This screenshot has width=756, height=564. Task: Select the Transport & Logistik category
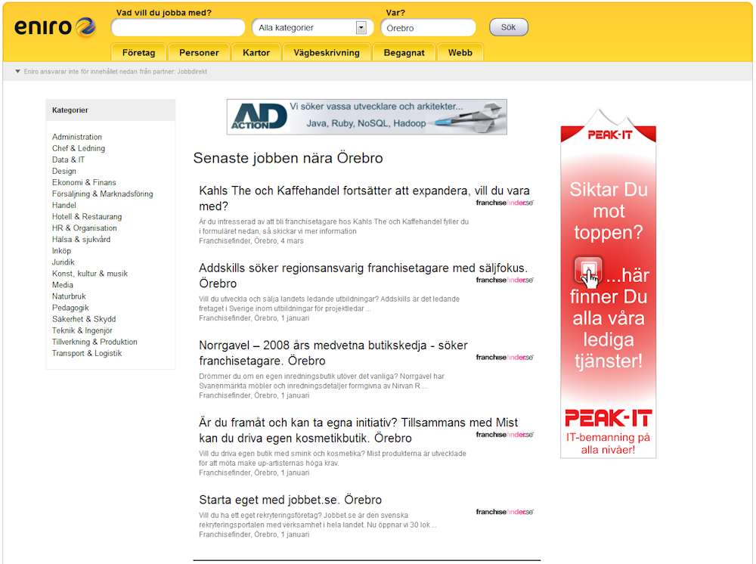point(87,353)
